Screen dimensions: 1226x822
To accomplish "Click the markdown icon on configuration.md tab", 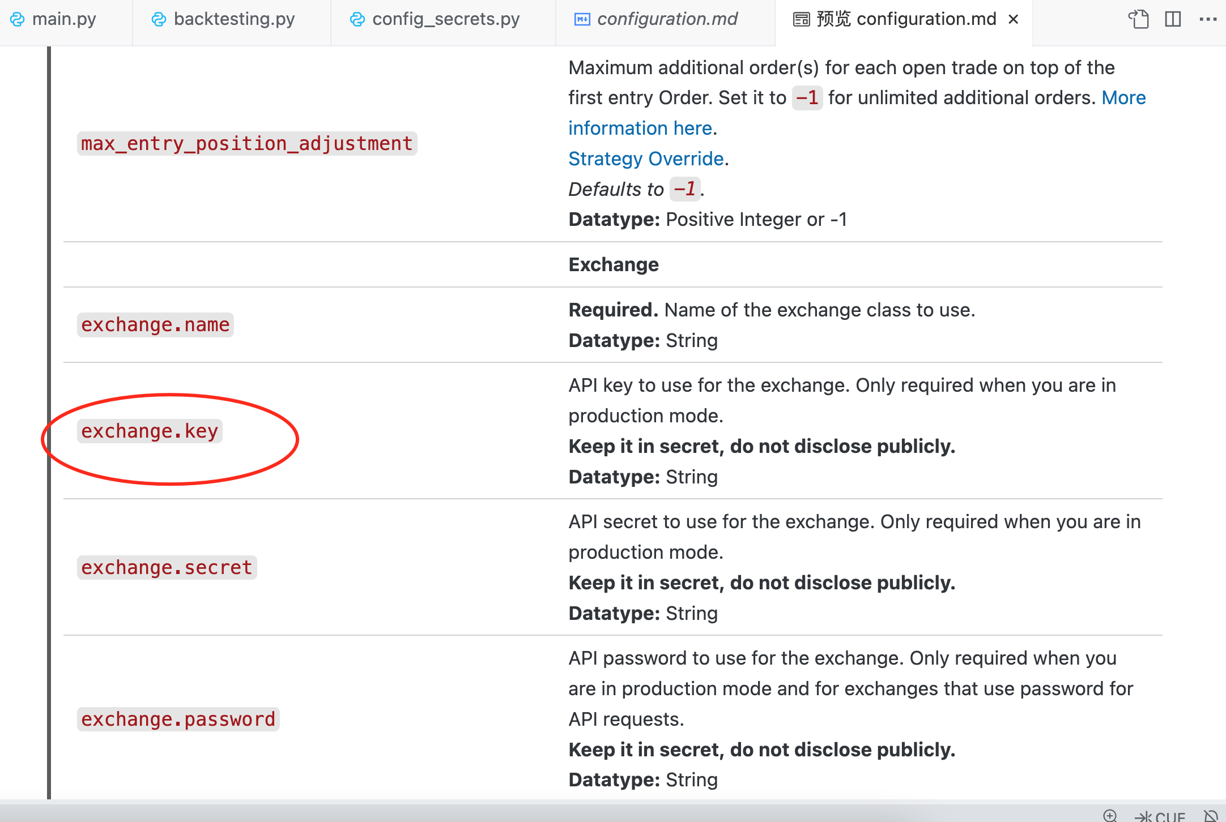I will (x=582, y=19).
